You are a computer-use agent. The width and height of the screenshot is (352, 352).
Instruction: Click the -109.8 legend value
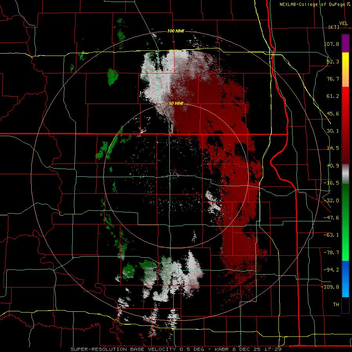330,287
